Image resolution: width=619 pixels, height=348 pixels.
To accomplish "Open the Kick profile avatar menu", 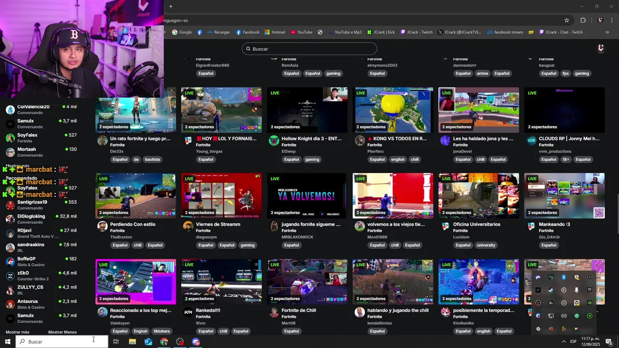I will 601,48.
